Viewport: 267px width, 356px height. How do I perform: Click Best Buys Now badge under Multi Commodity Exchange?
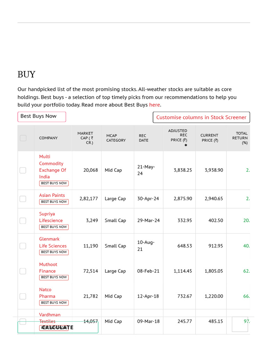click(x=54, y=183)
